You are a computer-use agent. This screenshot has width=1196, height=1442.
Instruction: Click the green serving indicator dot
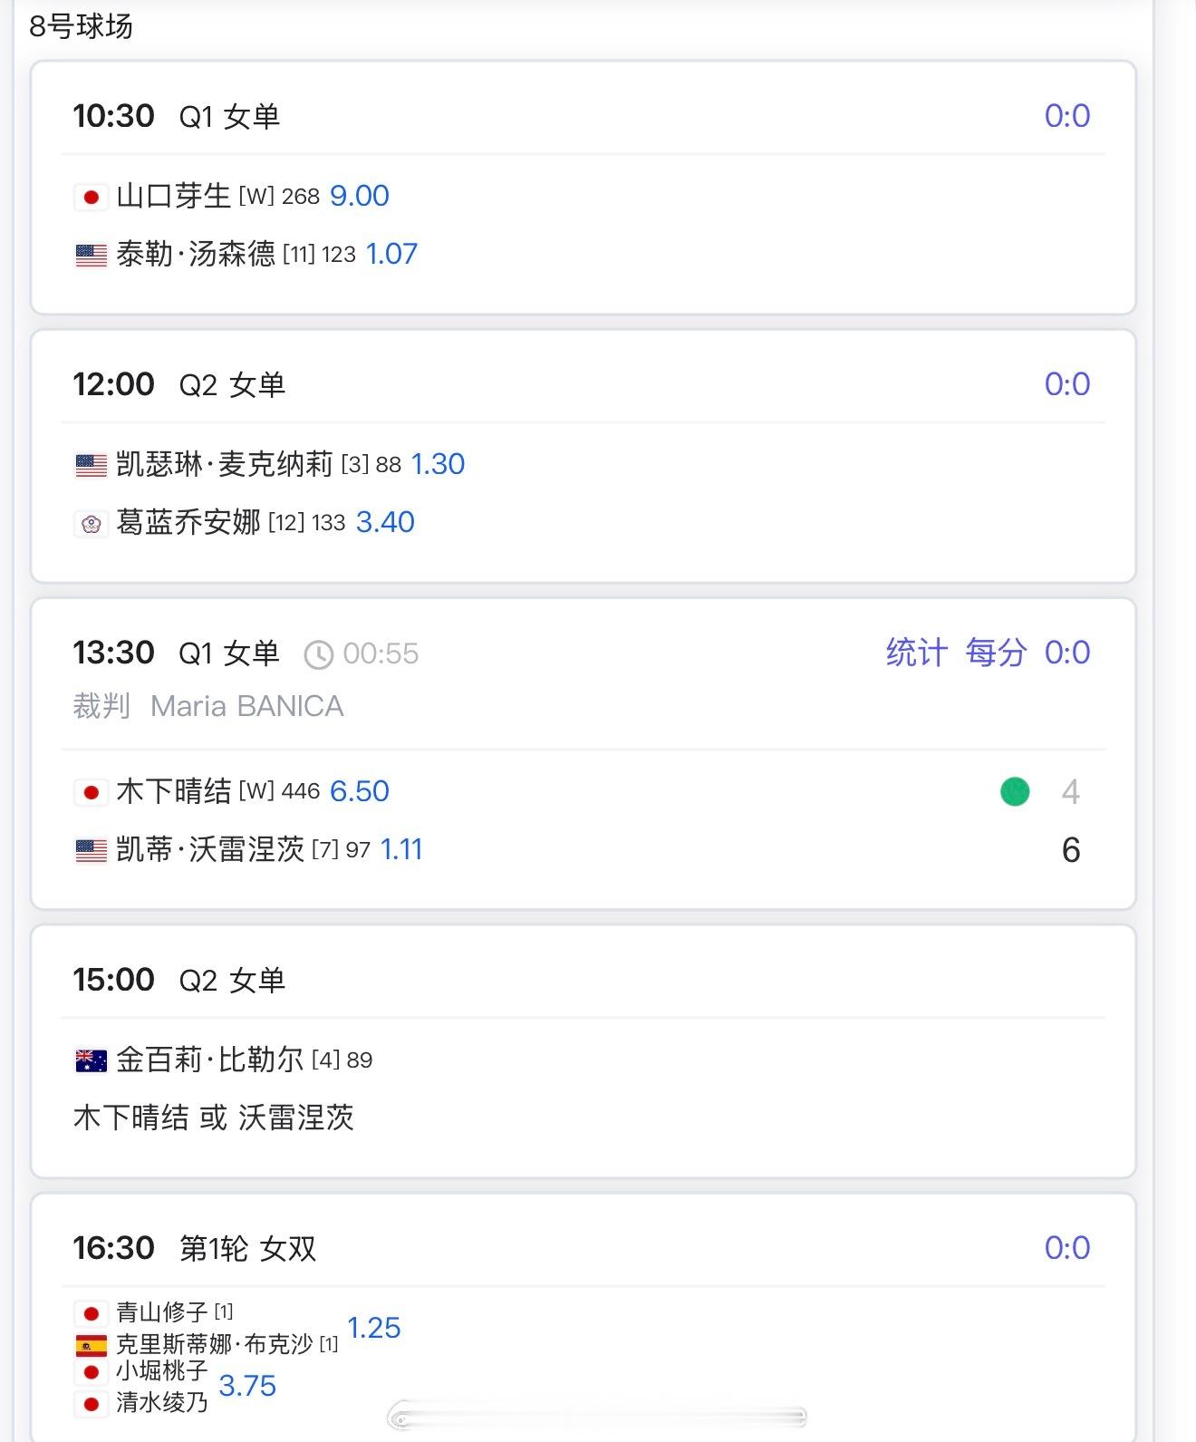pos(1015,791)
